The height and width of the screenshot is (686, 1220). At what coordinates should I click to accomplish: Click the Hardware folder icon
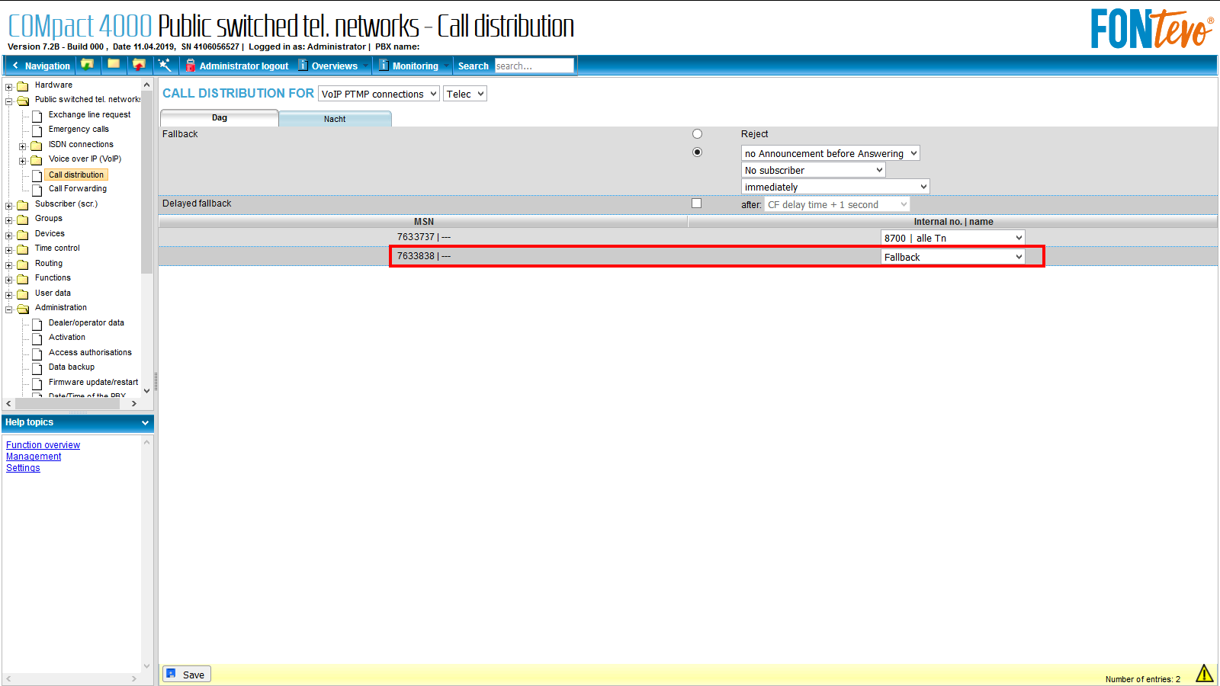tap(23, 86)
